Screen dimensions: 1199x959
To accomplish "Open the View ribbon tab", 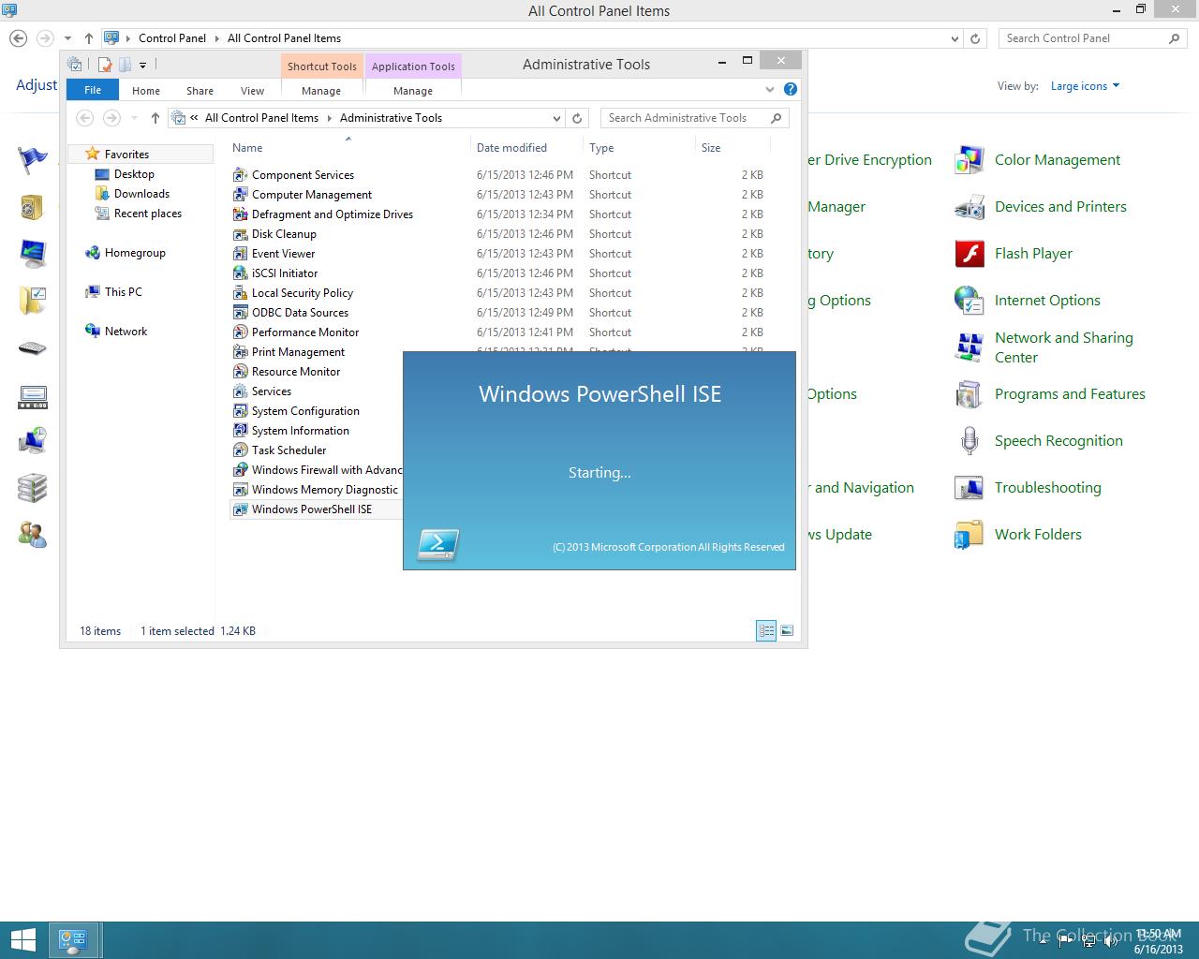I will (x=253, y=91).
